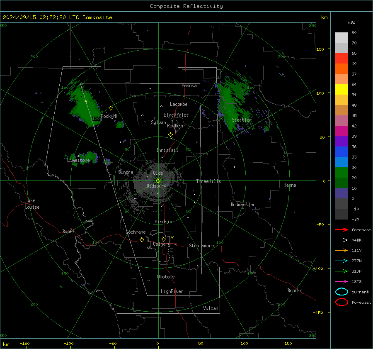Click the Vulcan city label

click(211, 308)
